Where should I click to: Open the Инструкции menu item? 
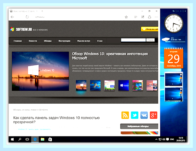64,41
